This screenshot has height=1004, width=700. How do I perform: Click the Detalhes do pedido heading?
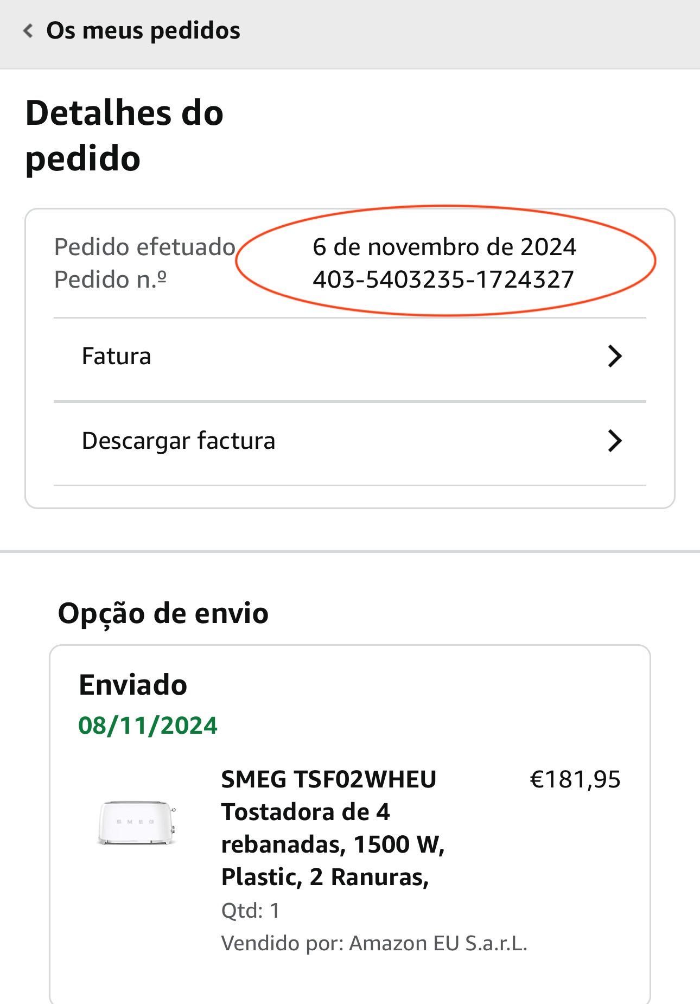point(124,136)
